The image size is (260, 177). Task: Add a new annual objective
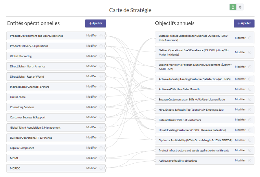click(244, 23)
